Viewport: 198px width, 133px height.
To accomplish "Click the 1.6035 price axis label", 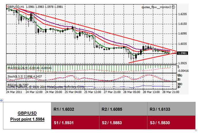I will (182, 44).
